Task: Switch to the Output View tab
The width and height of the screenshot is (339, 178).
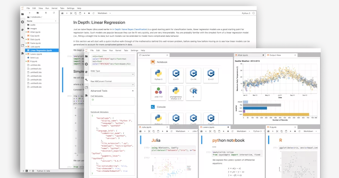Action: [x=281, y=55]
